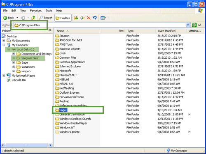Open the Tools menu
Screen dimensions: 206x154
coord(49,11)
